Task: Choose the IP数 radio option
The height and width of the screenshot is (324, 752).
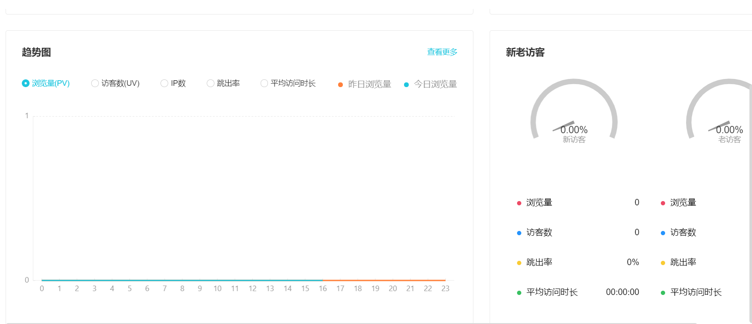Action: pyautogui.click(x=164, y=83)
